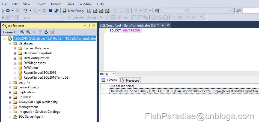Click the Connect Object Explorer icon
Image resolution: width=259 pixels, height=122 pixels.
[x=22, y=32]
